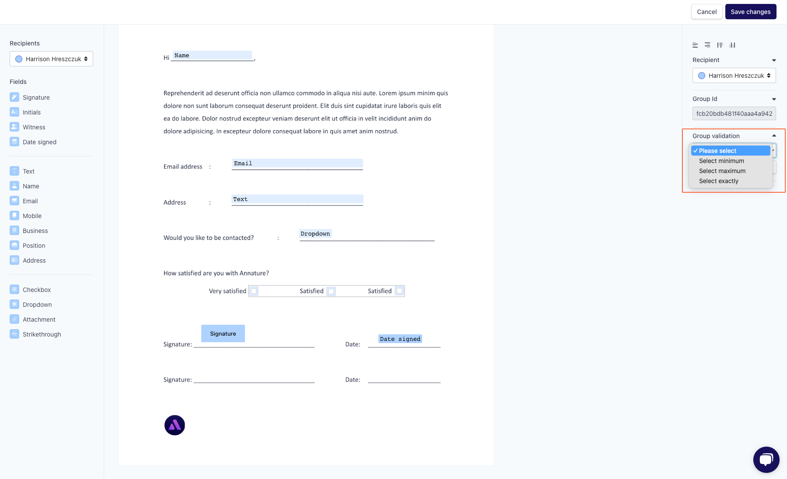The width and height of the screenshot is (787, 479).
Task: Click the Save changes button
Action: [750, 12]
